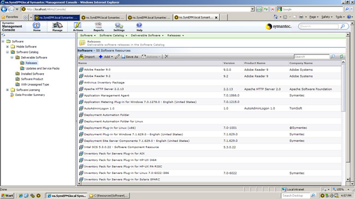Click the refresh icon above the Software tree
Screen dimensions: 355x199
pos(3,35)
